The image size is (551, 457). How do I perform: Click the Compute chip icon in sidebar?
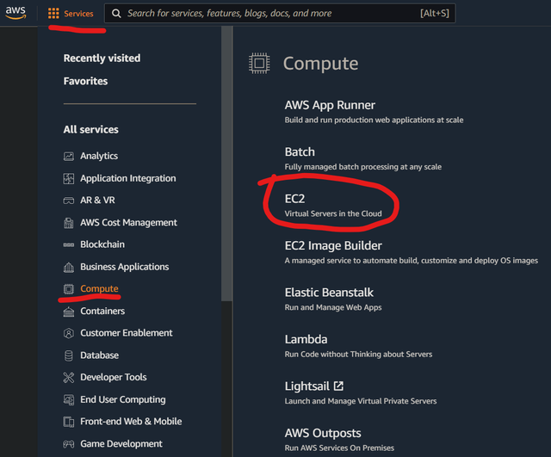click(69, 289)
